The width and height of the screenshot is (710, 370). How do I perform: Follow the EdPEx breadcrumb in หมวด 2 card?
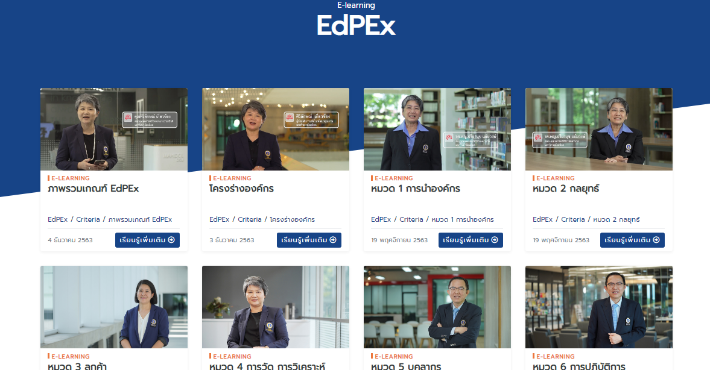pos(542,219)
